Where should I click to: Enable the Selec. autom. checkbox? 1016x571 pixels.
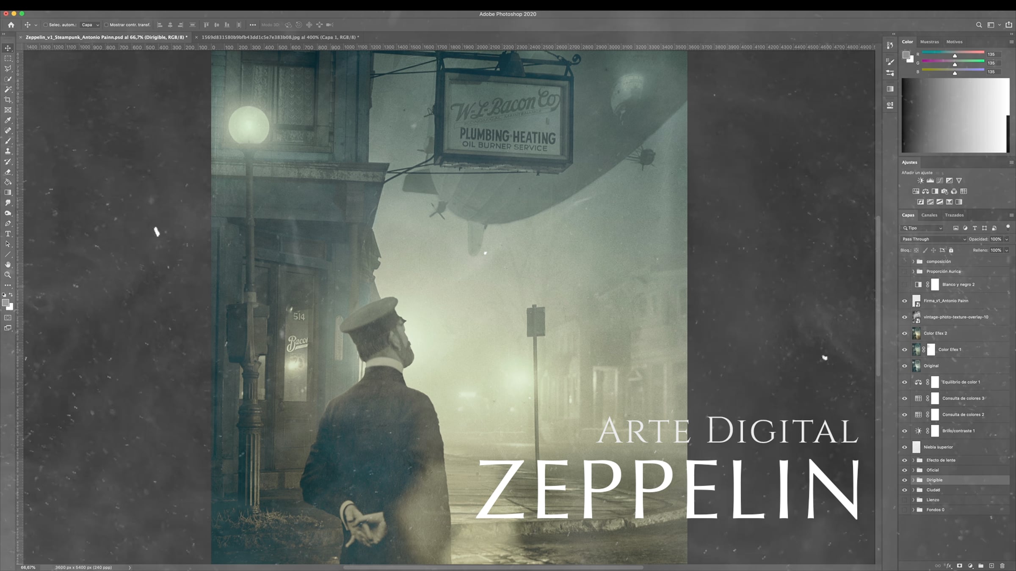pos(46,25)
